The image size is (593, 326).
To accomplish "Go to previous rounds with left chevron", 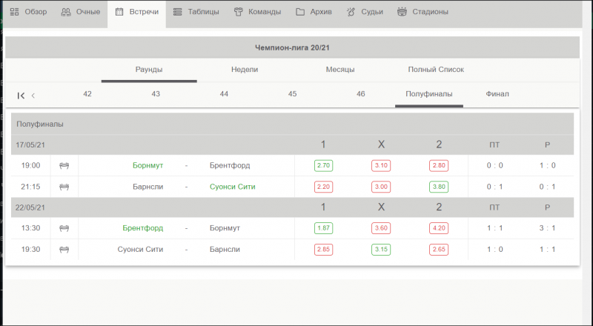I will pos(33,96).
